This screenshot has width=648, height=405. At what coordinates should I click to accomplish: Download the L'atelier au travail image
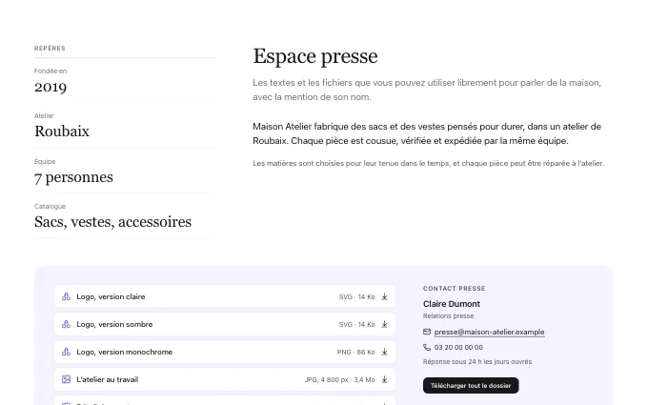[384, 379]
